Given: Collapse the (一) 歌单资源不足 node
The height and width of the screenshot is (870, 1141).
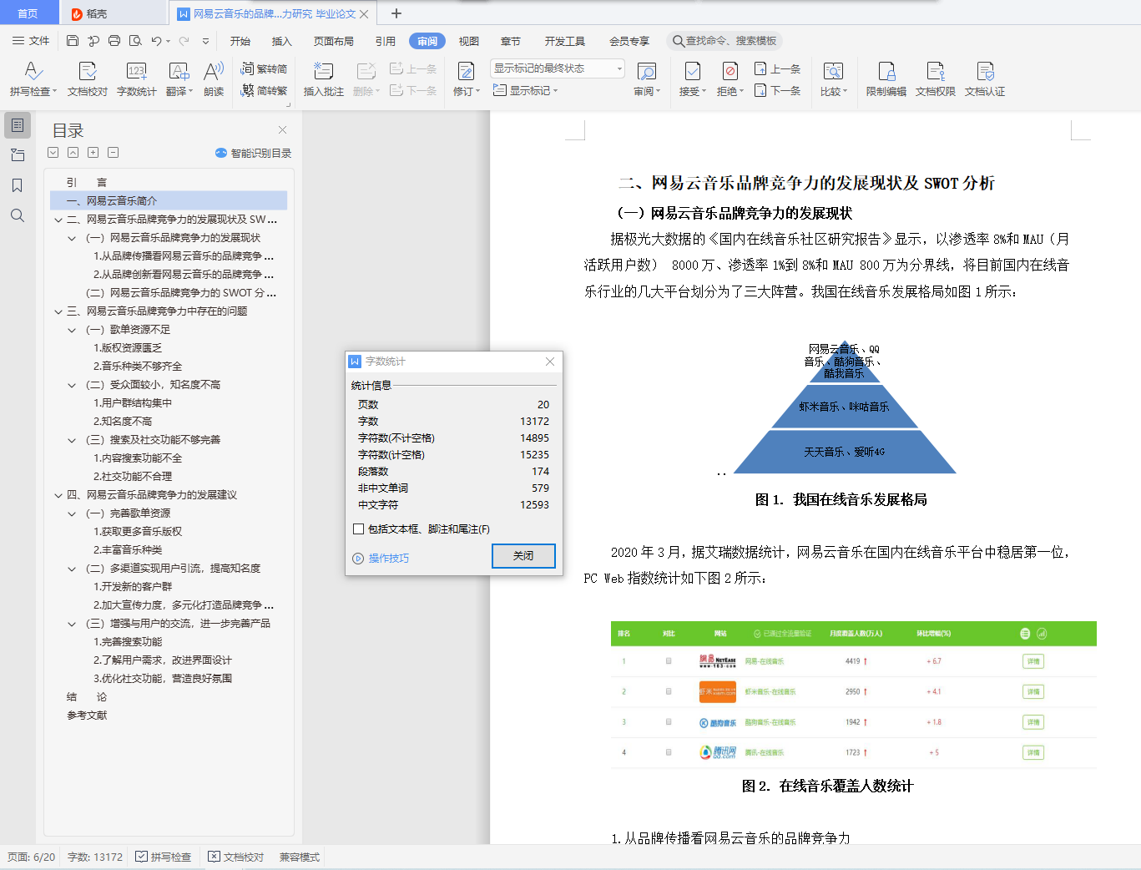Looking at the screenshot, I should click(72, 330).
